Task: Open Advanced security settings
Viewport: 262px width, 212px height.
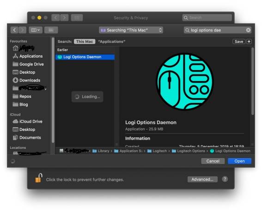Action: [x=202, y=179]
